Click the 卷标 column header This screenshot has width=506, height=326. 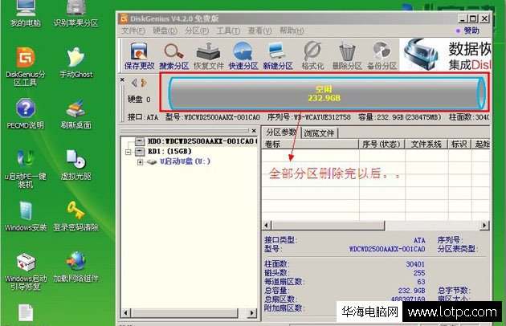point(311,144)
